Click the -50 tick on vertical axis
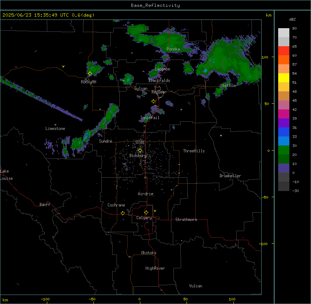Viewport: 311px width, 304px height. point(265,197)
